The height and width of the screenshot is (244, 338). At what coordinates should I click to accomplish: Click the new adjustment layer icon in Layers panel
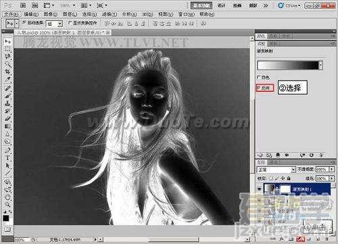click(x=301, y=239)
